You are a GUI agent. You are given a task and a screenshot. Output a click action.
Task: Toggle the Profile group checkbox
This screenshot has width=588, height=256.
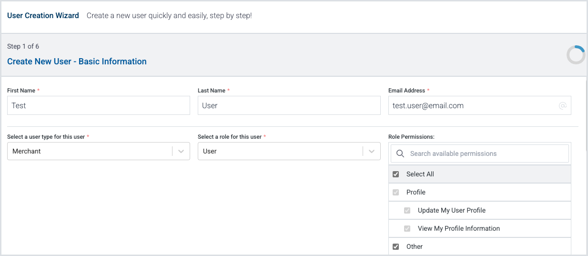click(395, 193)
